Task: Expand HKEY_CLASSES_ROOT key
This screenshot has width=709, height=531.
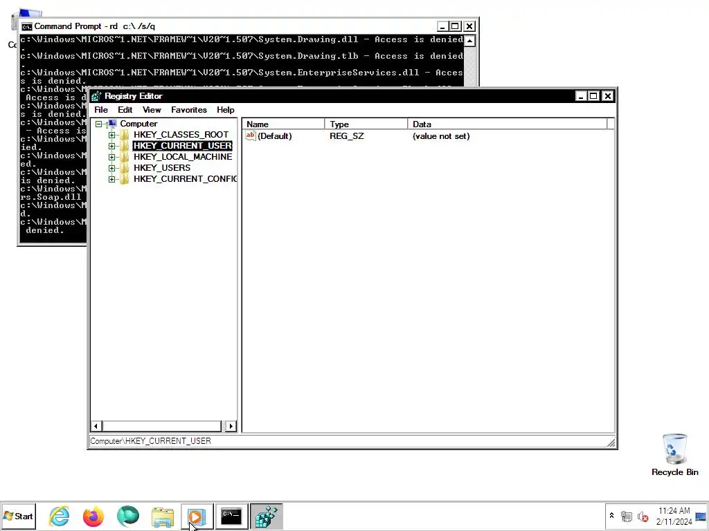Action: (111, 135)
